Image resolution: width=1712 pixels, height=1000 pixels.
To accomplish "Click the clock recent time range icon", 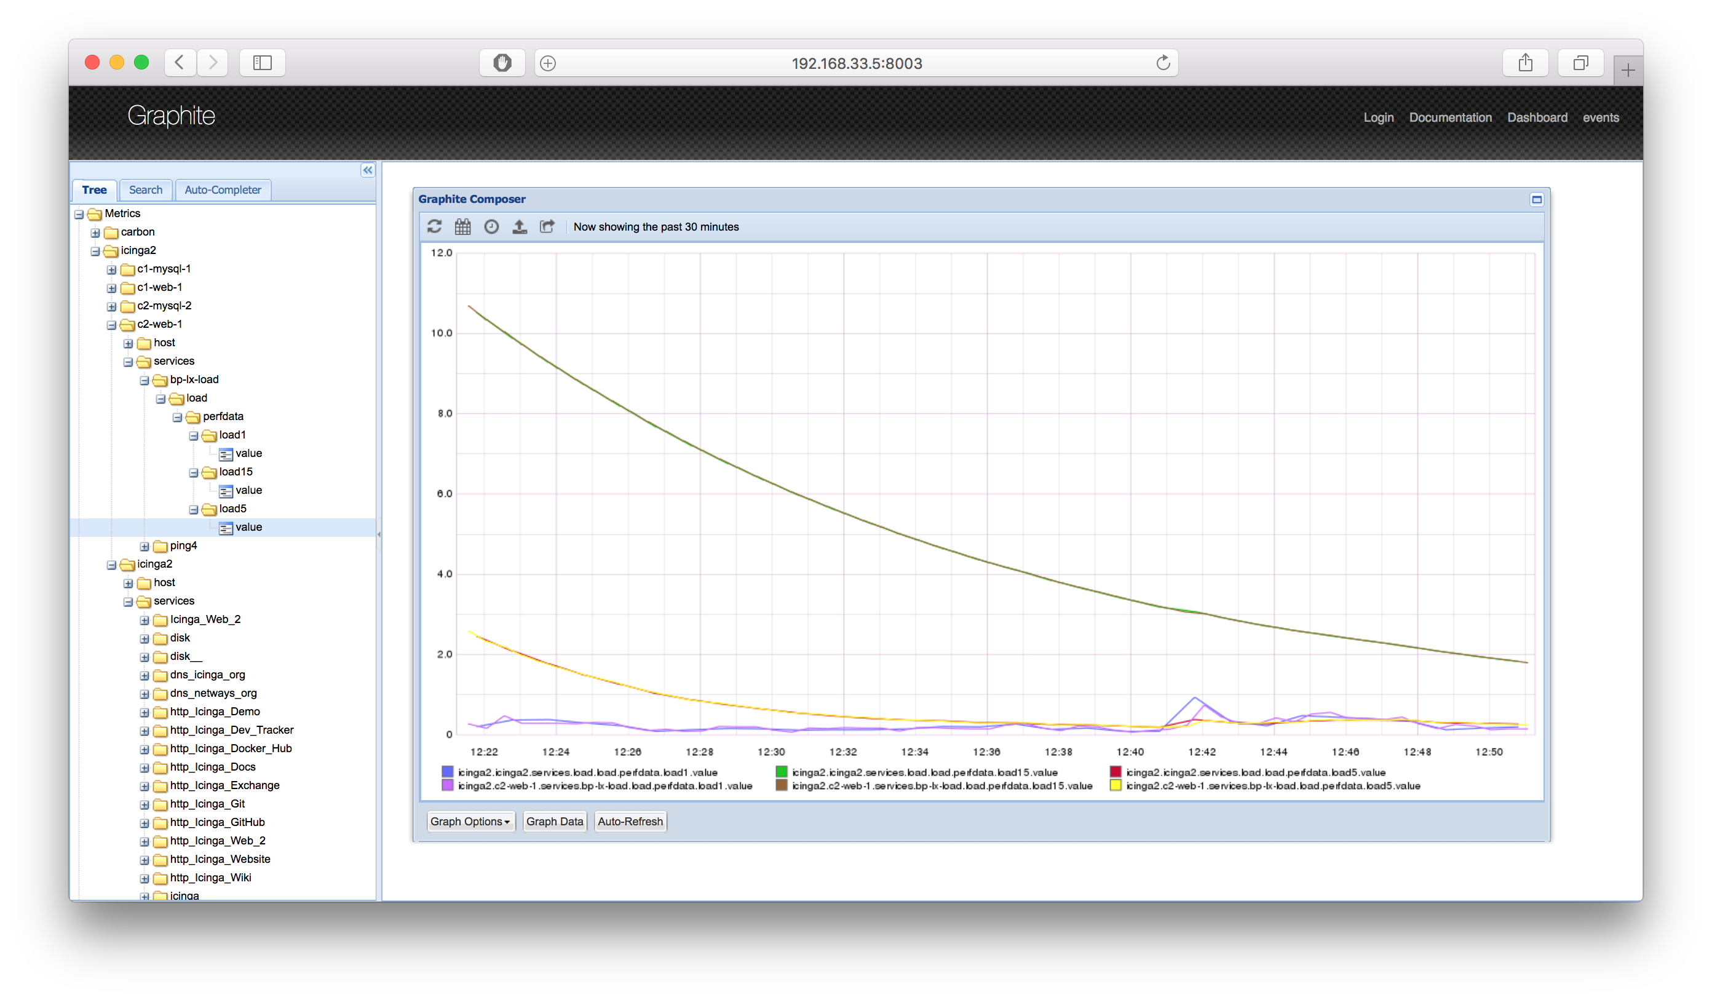I will pyautogui.click(x=491, y=226).
